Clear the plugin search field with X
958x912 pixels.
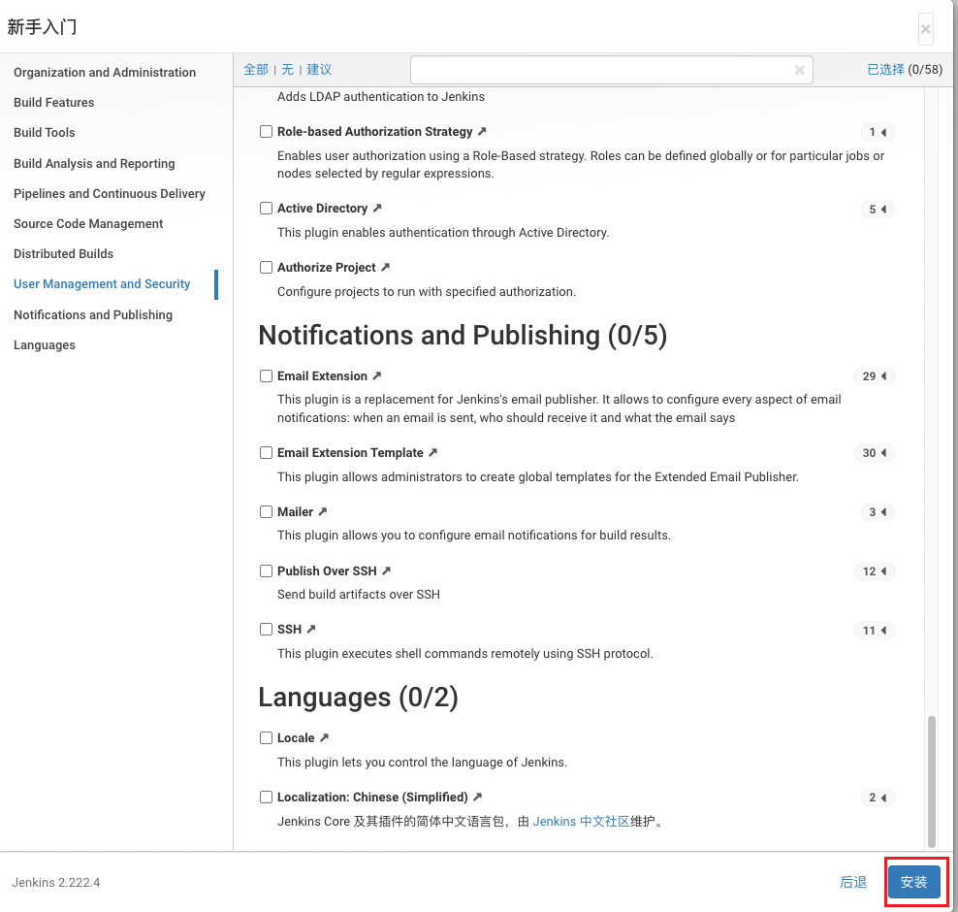tap(799, 70)
